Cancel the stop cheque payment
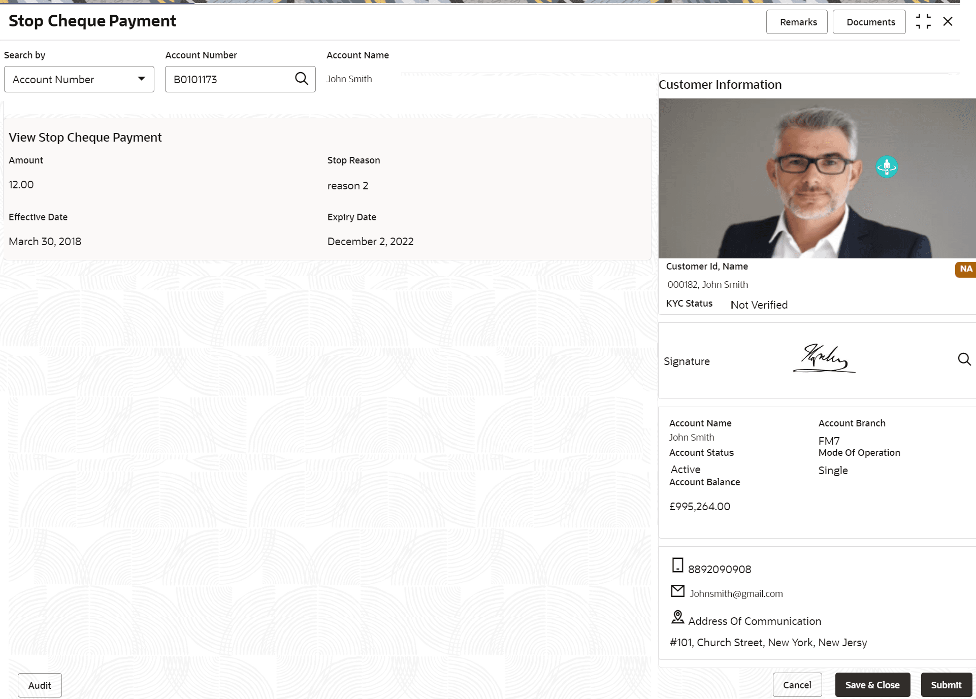This screenshot has height=699, width=976. (x=797, y=685)
